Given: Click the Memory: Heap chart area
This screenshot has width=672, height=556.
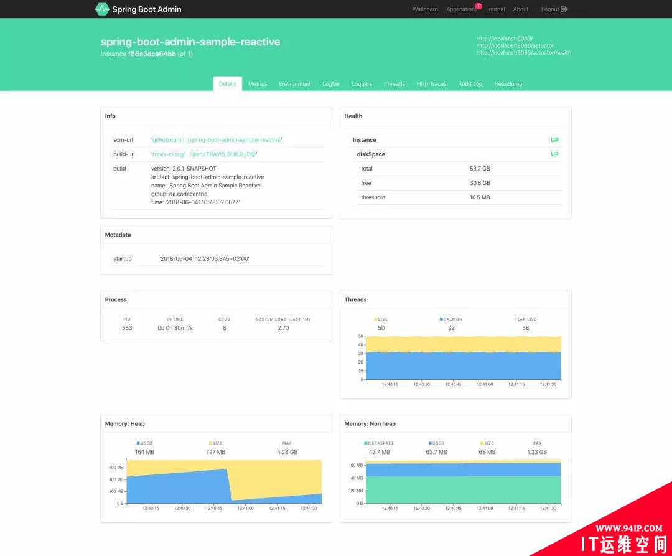Looking at the screenshot, I should click(224, 481).
